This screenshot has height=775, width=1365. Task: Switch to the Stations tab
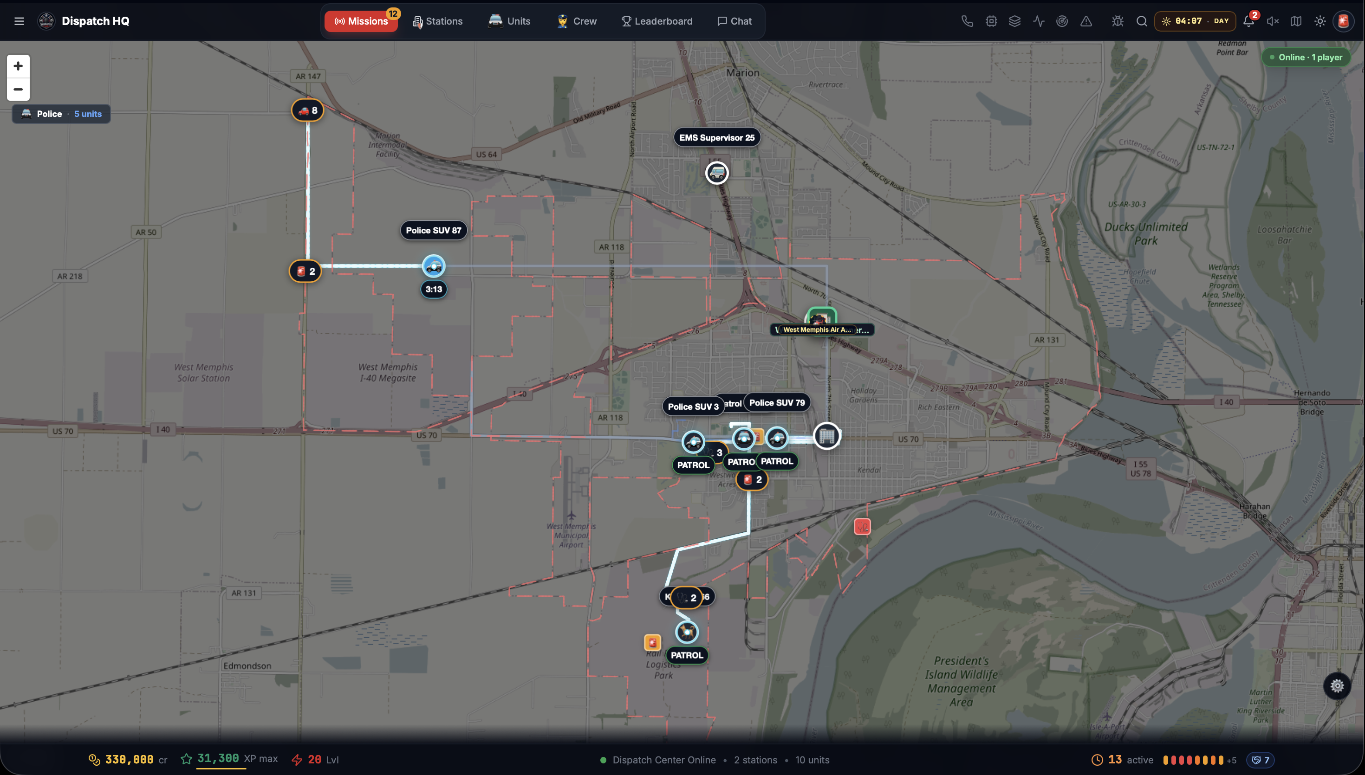(438, 21)
